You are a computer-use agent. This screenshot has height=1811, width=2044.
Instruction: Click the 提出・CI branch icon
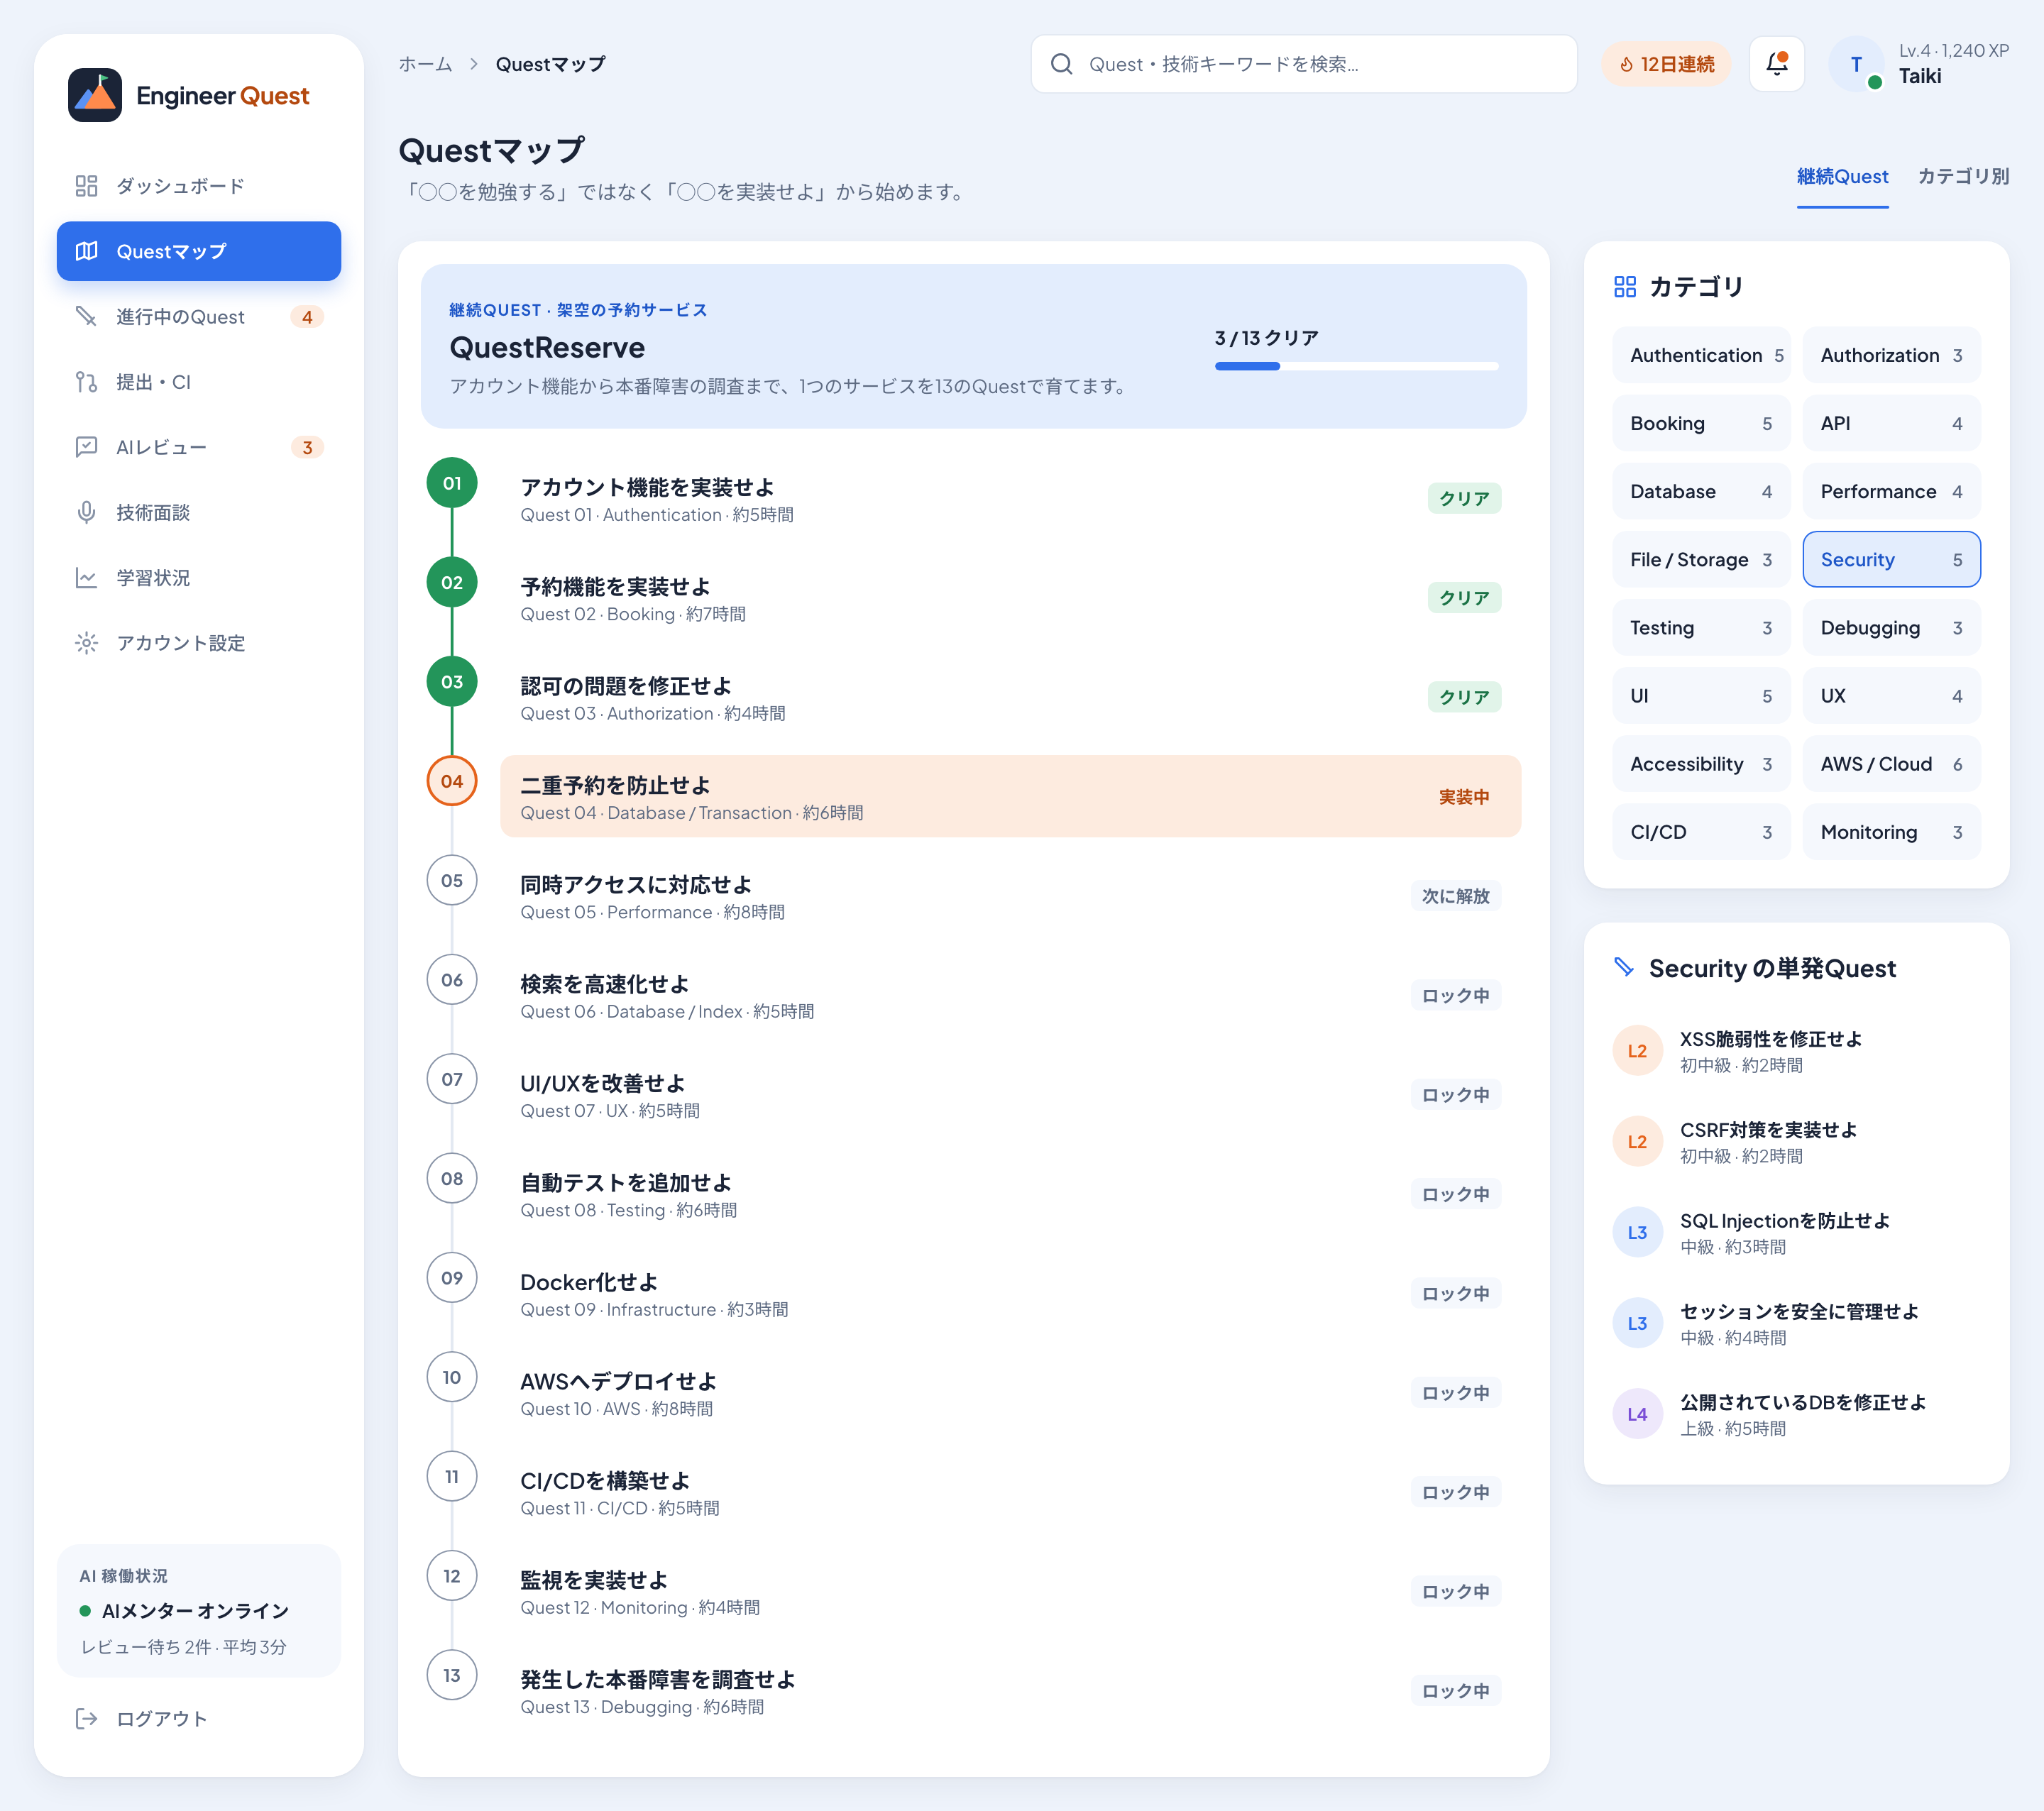[86, 382]
